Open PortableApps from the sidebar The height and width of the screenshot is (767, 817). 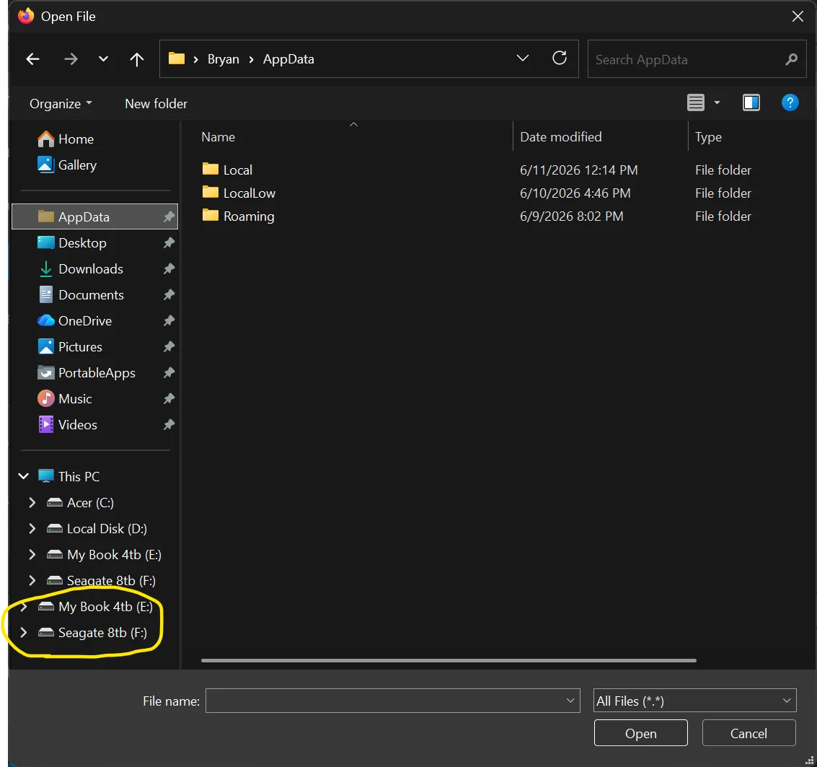click(87, 373)
